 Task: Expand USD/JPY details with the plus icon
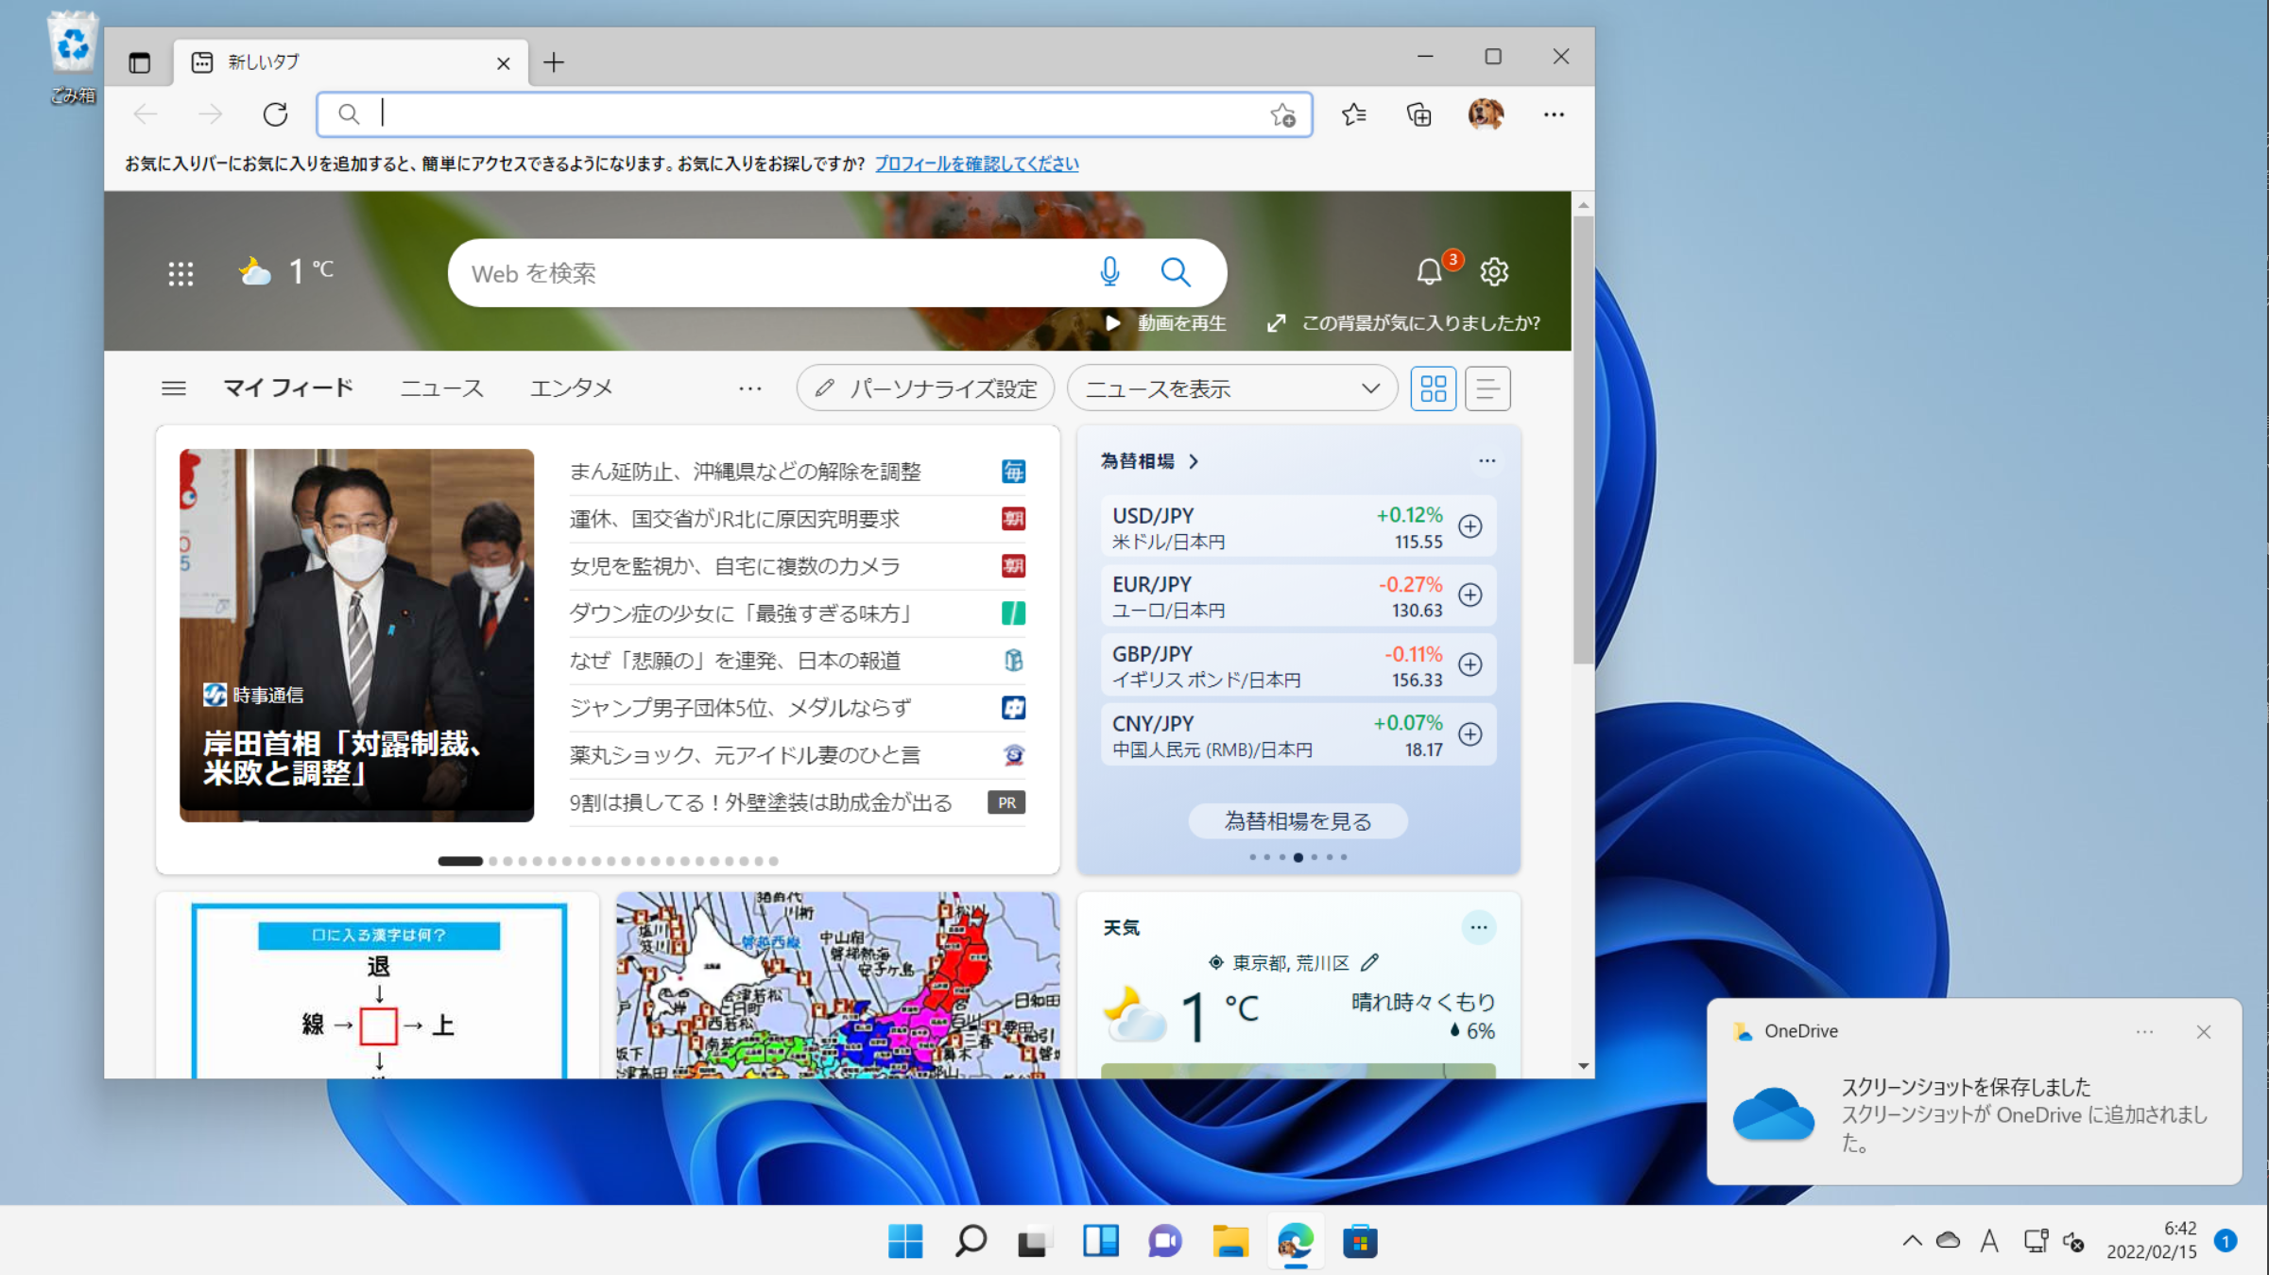(x=1470, y=526)
